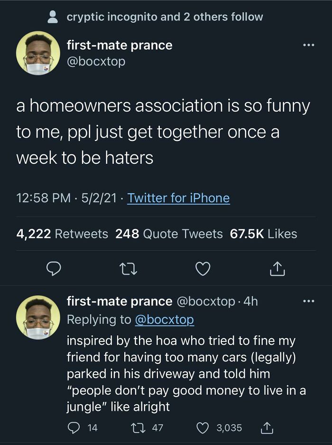The height and width of the screenshot is (445, 332).
Task: Reply to the main homeowners association tweet
Action: (x=53, y=269)
